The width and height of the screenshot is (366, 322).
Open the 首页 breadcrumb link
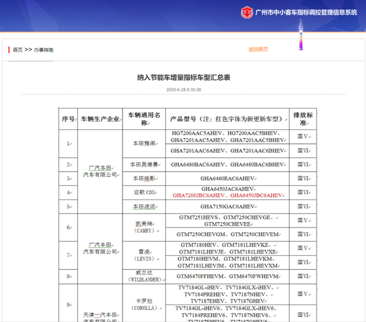tap(18, 50)
